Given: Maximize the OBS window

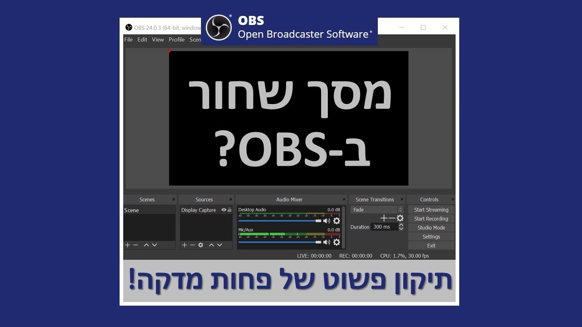Looking at the screenshot, I should tap(423, 27).
